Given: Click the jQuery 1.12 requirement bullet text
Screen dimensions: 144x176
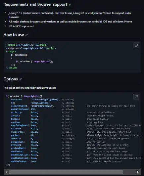Looking at the screenshot, I should click(70, 15).
